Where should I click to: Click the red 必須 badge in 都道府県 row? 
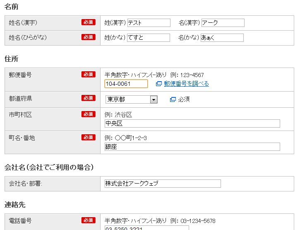(x=88, y=98)
